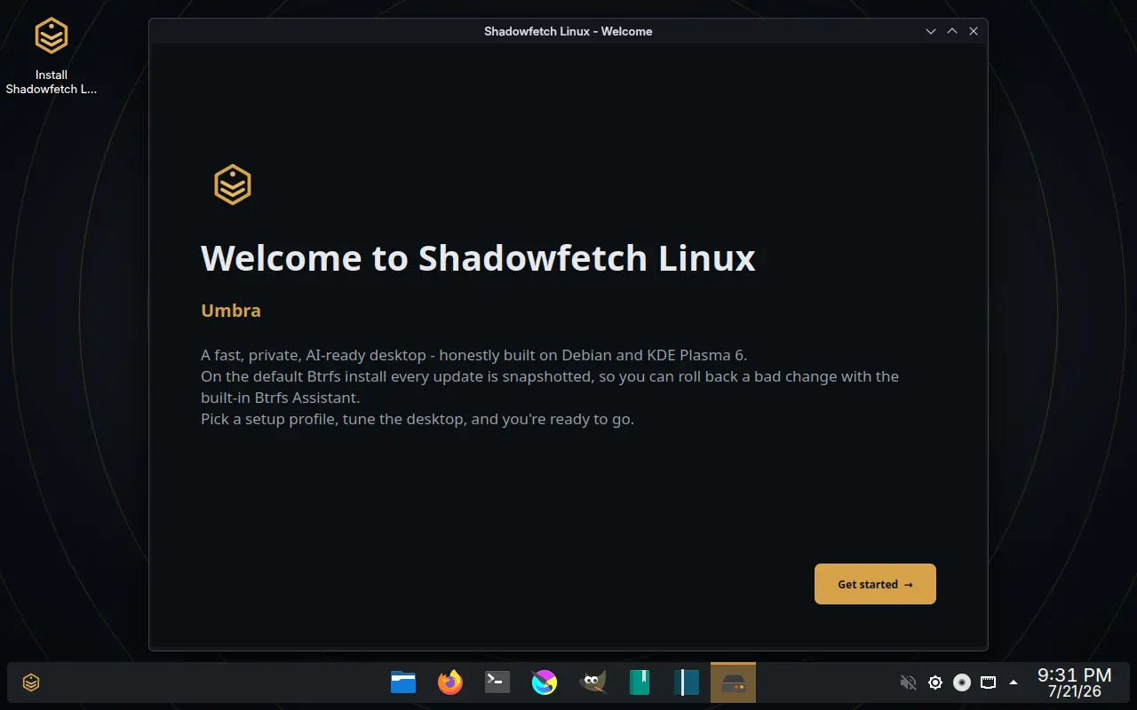This screenshot has width=1137, height=710.
Task: Click the muted audio volume tray icon
Action: tap(908, 682)
